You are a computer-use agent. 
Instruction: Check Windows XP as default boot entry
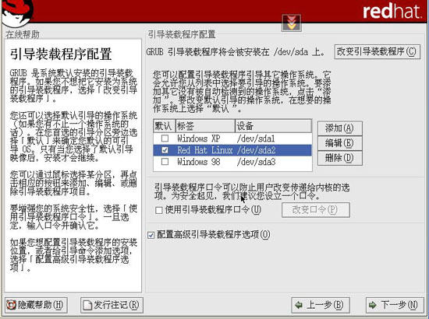[165, 138]
